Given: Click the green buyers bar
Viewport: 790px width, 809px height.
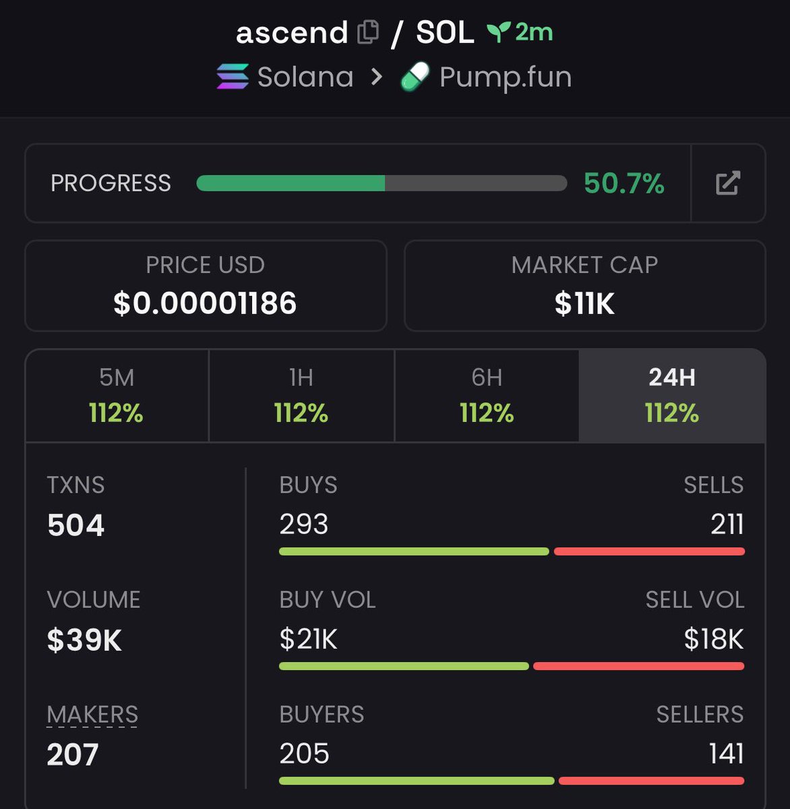Looking at the screenshot, I should pos(417,781).
